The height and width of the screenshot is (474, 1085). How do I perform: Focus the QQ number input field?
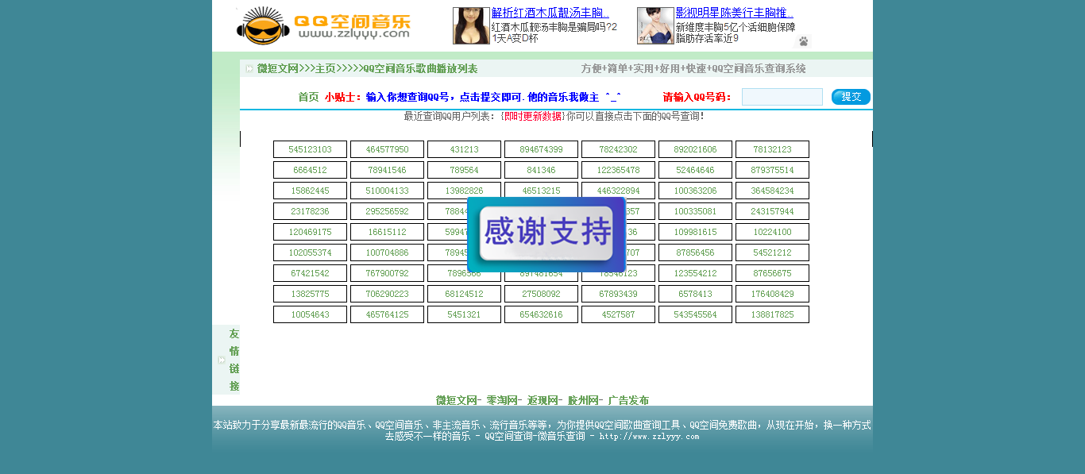pyautogui.click(x=782, y=97)
